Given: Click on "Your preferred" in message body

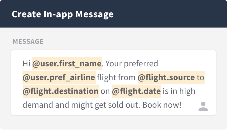Looking at the screenshot, I should pos(132,64).
